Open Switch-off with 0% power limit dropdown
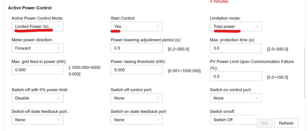Viewport: 308px width, 131px height. [37, 98]
